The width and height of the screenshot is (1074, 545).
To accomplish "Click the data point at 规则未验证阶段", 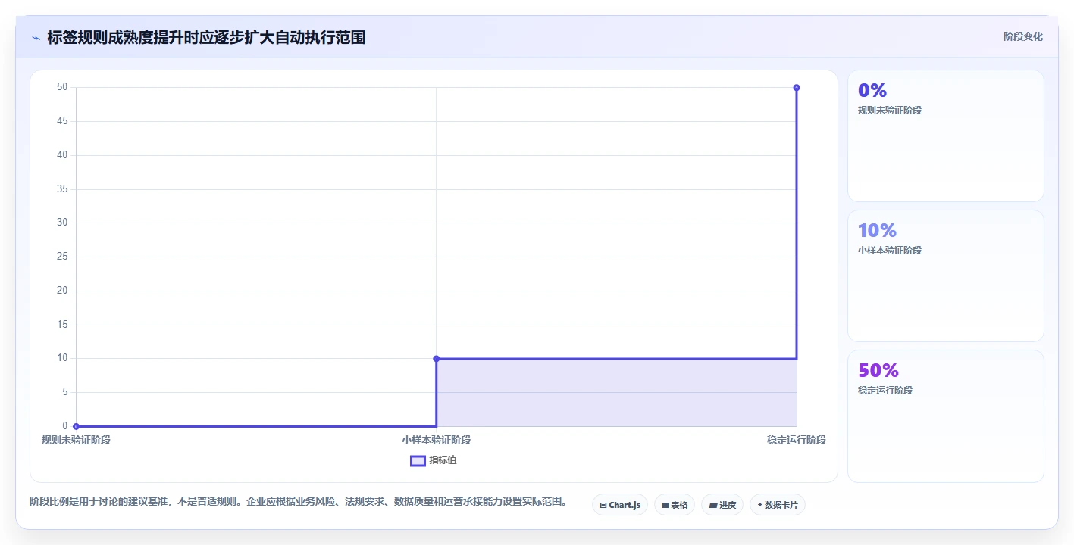I will [76, 426].
